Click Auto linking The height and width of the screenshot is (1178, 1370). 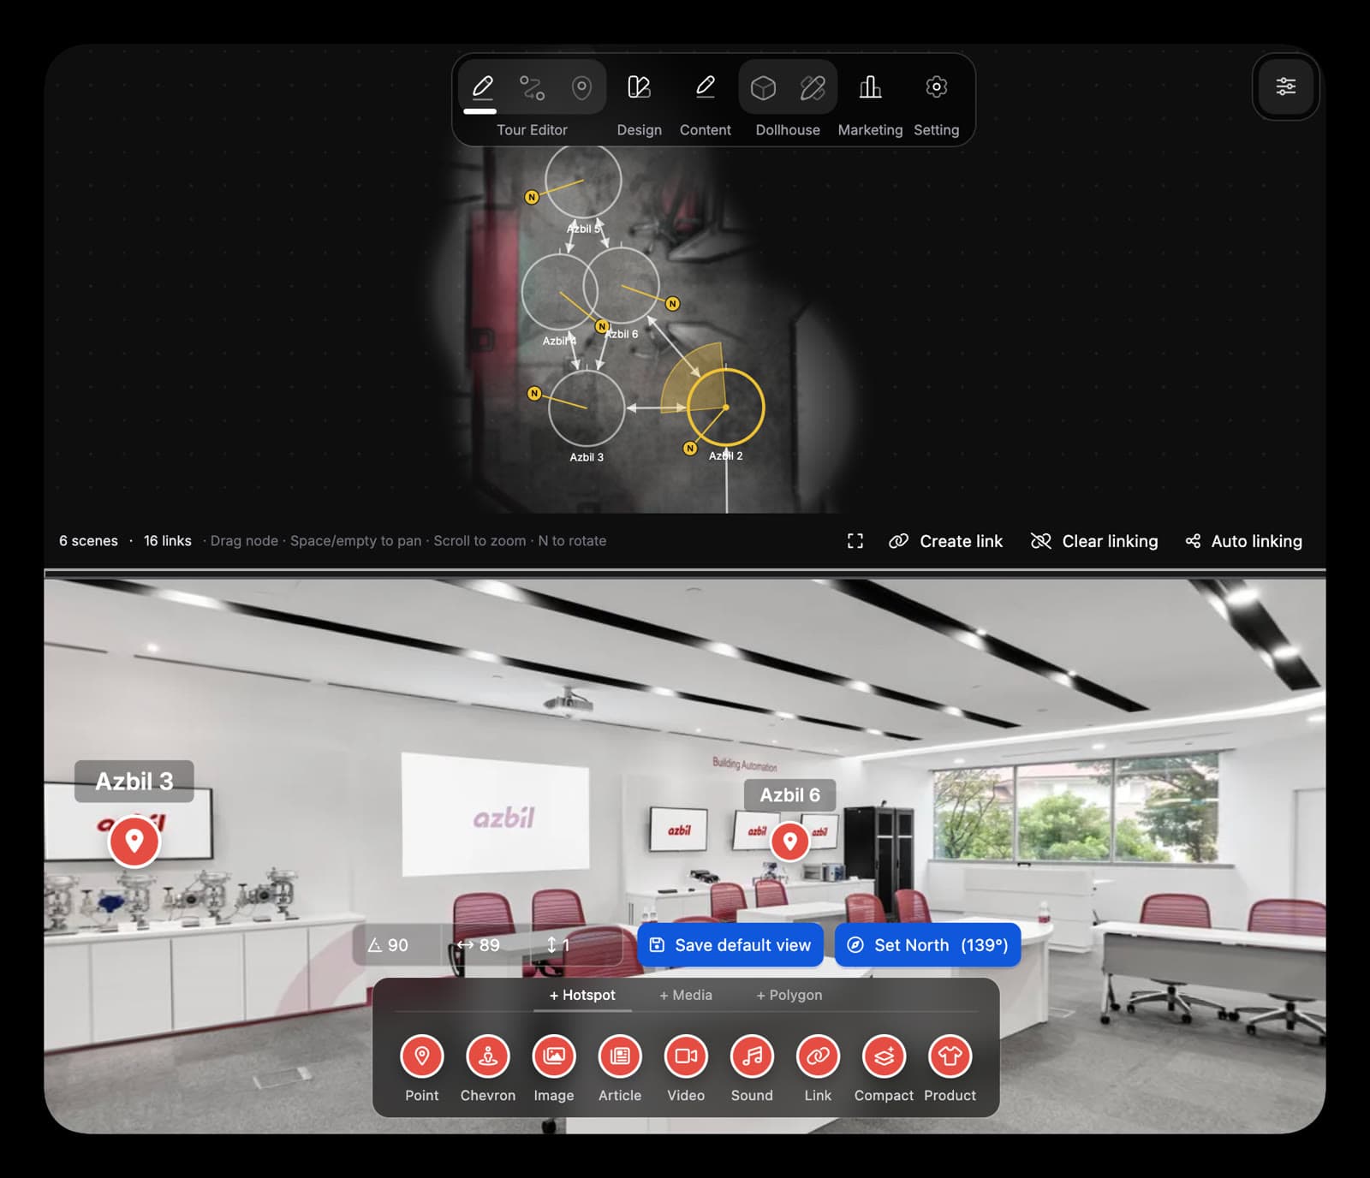pos(1243,541)
